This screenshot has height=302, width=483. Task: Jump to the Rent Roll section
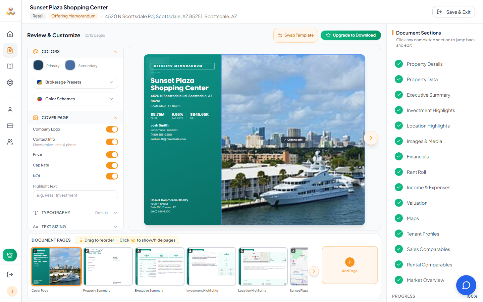[x=416, y=172]
